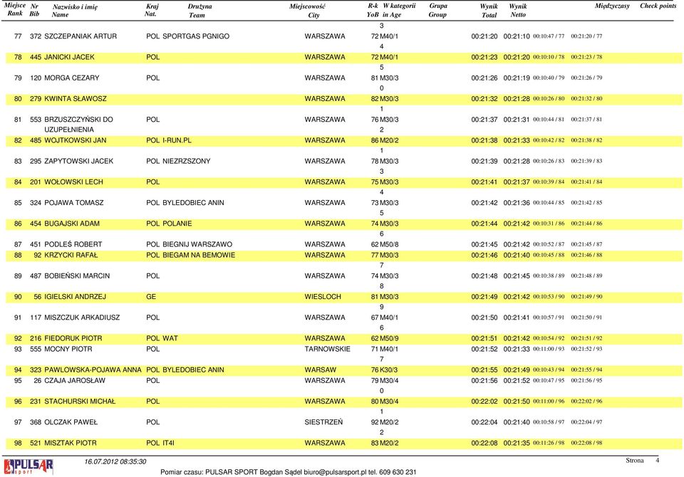Image resolution: width=684 pixels, height=477 pixels.
Task: Click MISZCZUK ARKADIUSZ name
Action: 82,318
